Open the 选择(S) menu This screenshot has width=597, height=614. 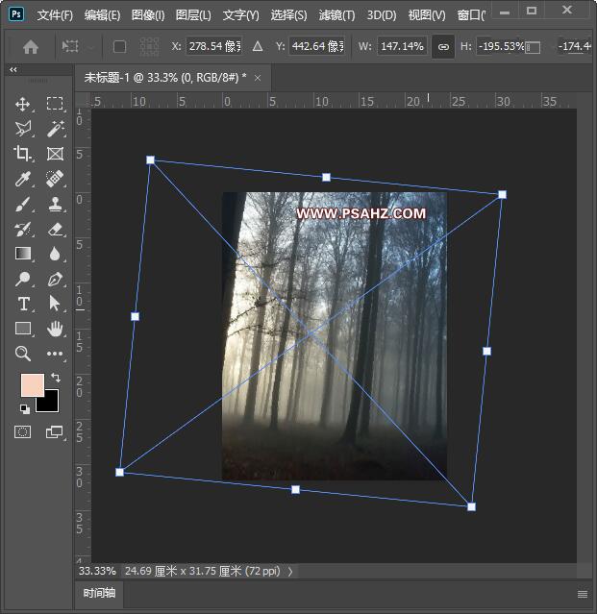[x=289, y=15]
